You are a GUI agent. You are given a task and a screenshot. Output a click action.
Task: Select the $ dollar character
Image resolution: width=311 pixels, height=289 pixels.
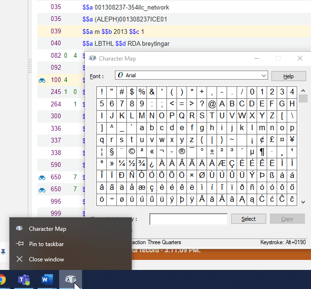[x=132, y=92]
